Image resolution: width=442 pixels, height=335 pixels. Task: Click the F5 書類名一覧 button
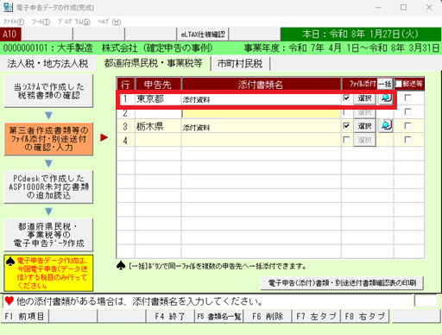(219, 317)
